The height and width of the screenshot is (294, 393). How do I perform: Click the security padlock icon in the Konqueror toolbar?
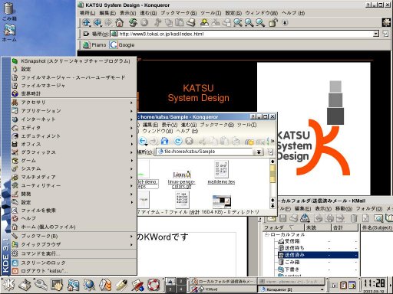point(273,23)
